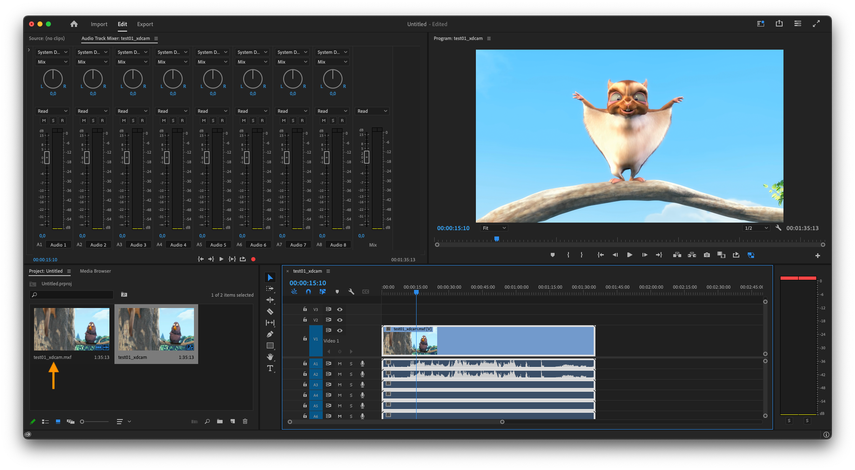Open Program monitor panel menu
The width and height of the screenshot is (855, 470).
point(489,38)
